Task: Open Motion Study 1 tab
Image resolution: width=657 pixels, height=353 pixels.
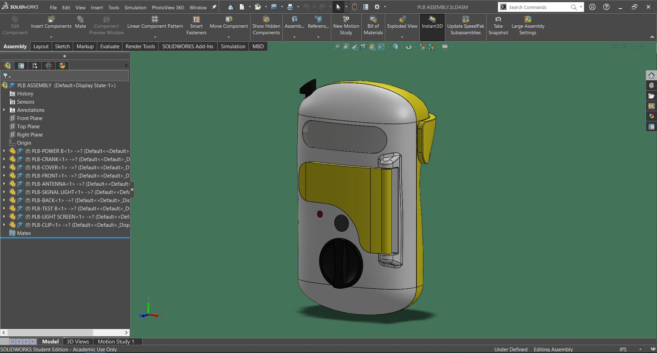Action: click(x=116, y=341)
